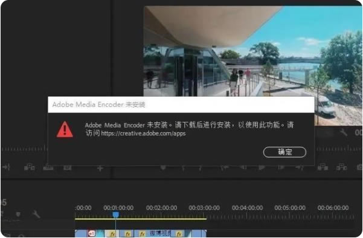Click the https://creative.adobe.com/apps URL text
The width and height of the screenshot is (363, 238).
pyautogui.click(x=143, y=133)
